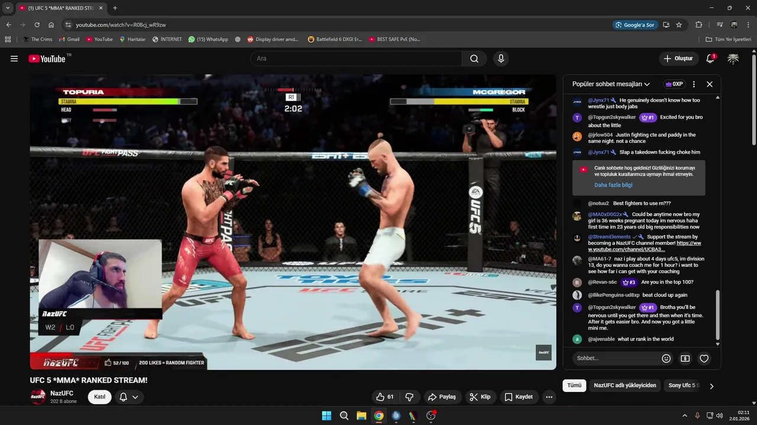This screenshot has width=757, height=425.
Task: Open the WhatsApp bookmark
Action: (x=208, y=39)
